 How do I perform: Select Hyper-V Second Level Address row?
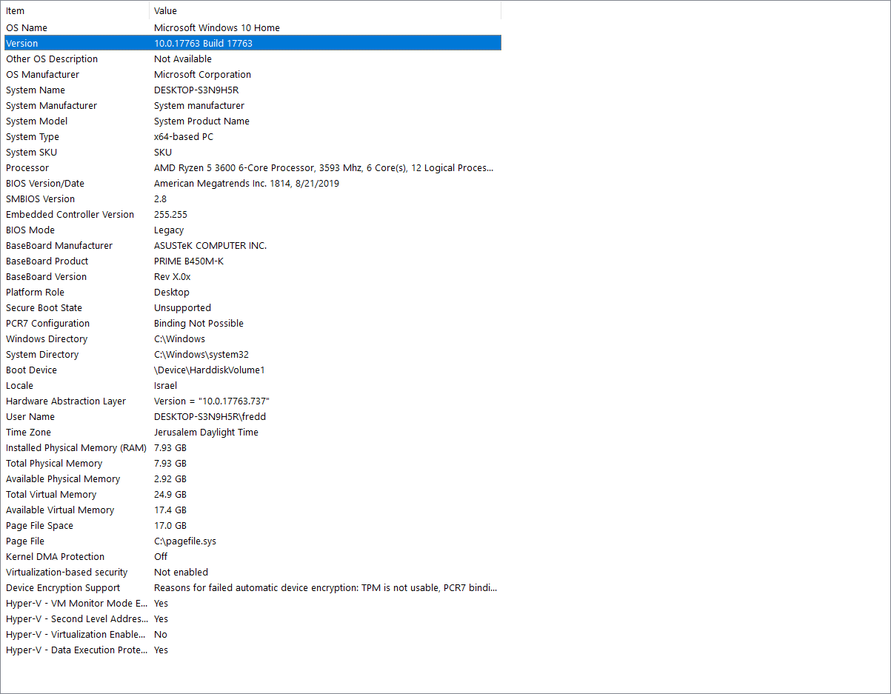coord(253,619)
